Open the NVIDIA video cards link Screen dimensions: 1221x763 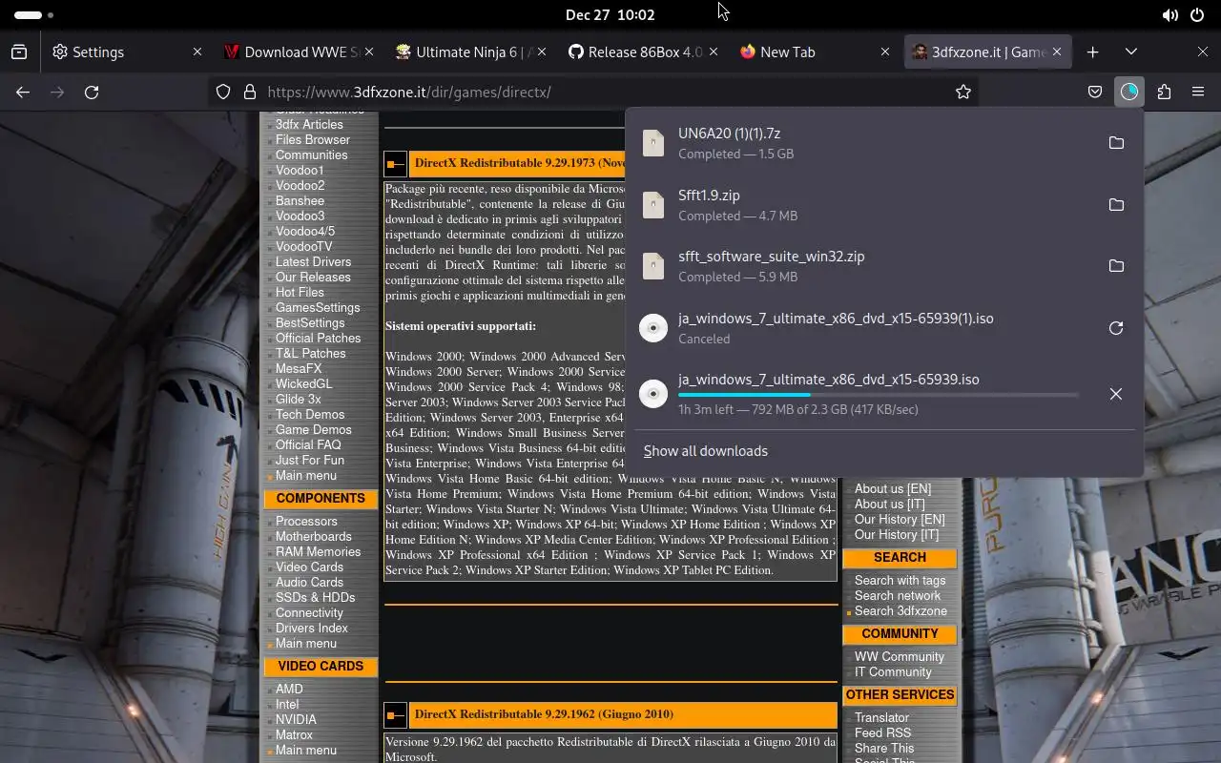pos(296,720)
